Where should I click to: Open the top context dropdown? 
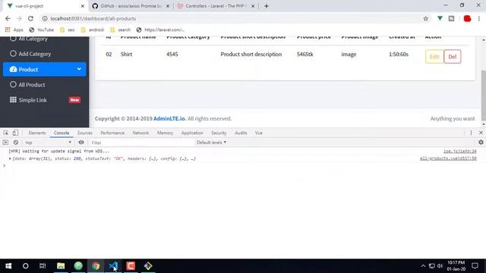tap(48, 143)
